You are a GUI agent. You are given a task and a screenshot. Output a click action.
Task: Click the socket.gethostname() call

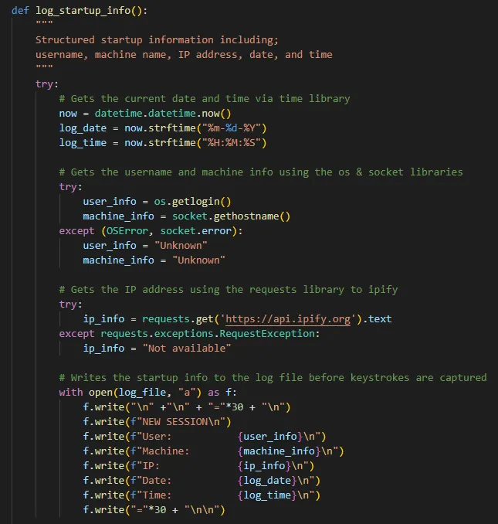[232, 216]
